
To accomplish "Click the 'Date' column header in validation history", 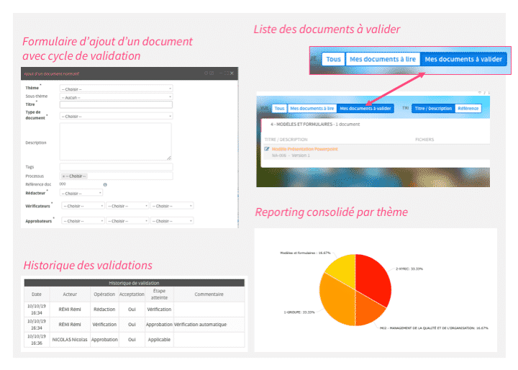I will coord(37,294).
